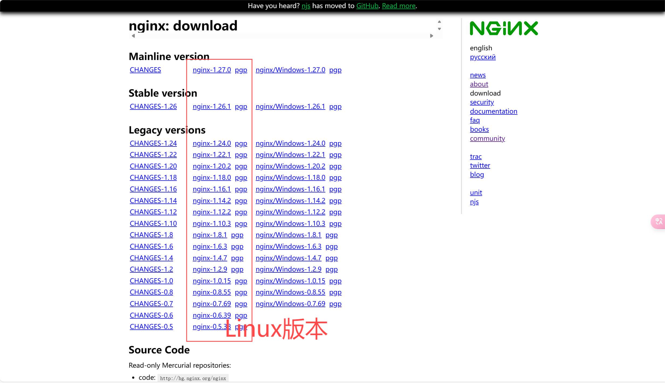
Task: Open the books page
Action: [479, 129]
